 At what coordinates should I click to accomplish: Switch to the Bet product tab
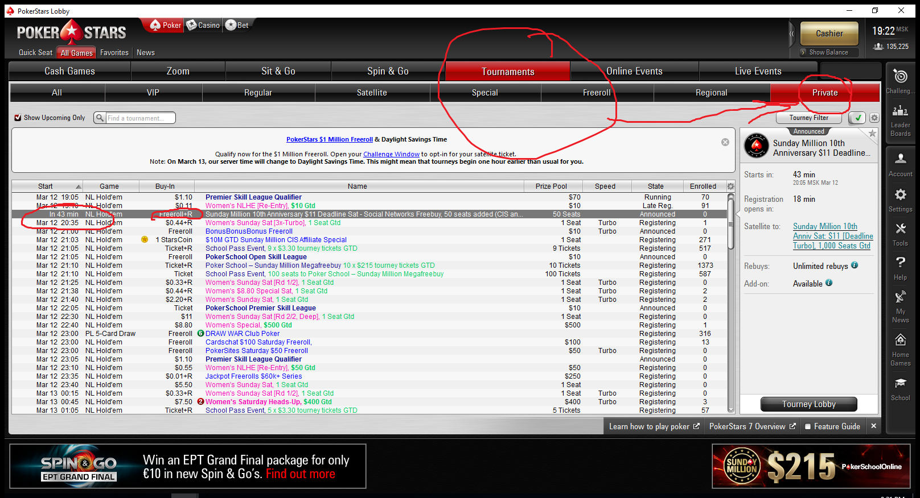click(237, 25)
